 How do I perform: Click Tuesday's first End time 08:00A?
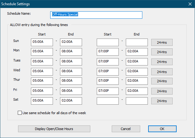(71, 62)
